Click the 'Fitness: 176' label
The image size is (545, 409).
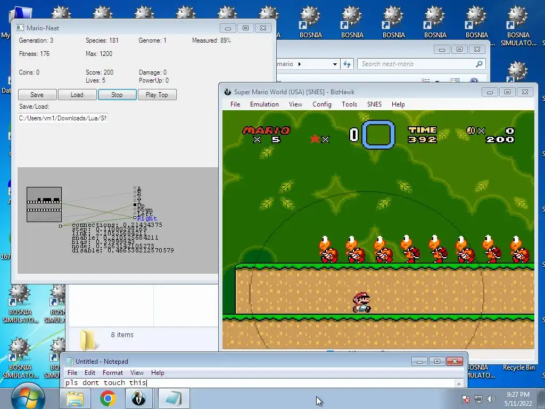coord(34,54)
